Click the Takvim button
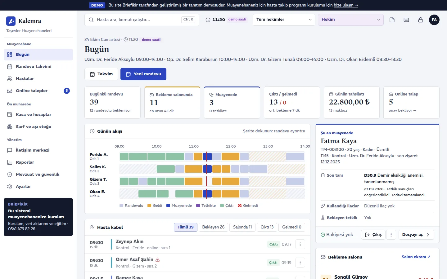Screen dimensions: 447x279 pos(101,74)
